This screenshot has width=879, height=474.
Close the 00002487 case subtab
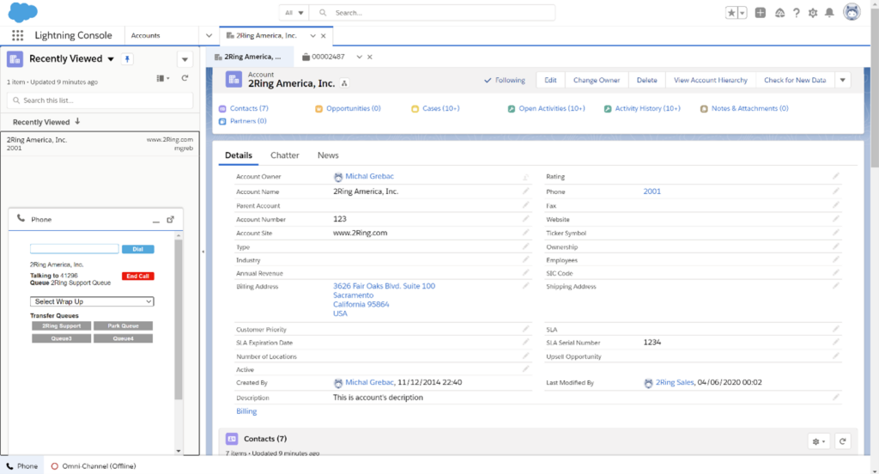click(370, 58)
